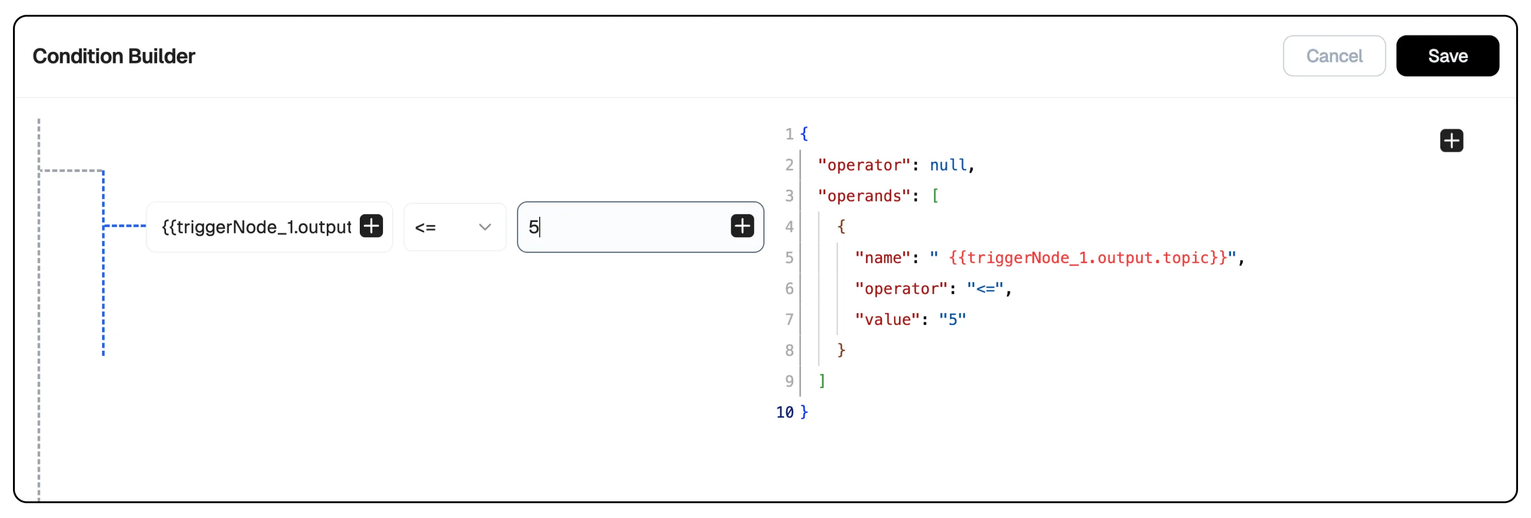Cancel the Condition Builder dialog
The height and width of the screenshot is (518, 1531).
[1333, 56]
